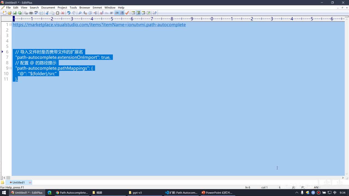Click the Save All toolbar icon
The height and width of the screenshot is (196, 349).
click(x=20, y=13)
